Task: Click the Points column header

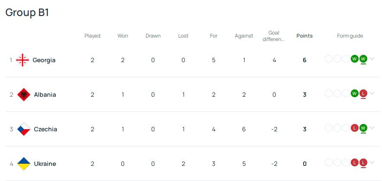Action: (x=304, y=36)
